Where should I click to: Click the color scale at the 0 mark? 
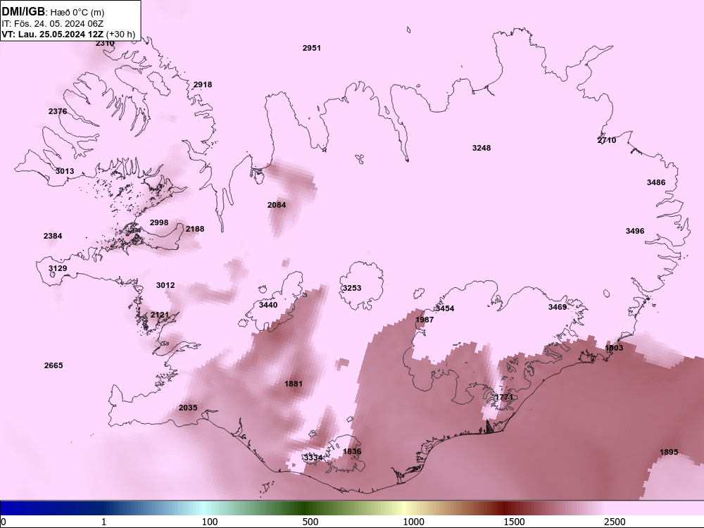3,522
